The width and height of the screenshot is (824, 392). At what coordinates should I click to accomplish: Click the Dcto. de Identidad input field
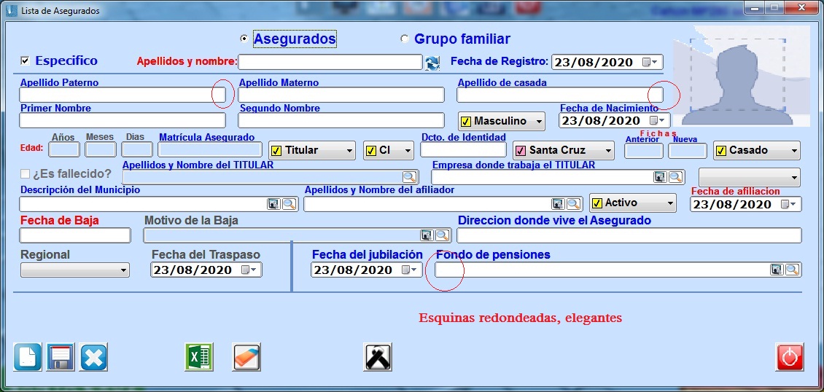[x=463, y=149]
